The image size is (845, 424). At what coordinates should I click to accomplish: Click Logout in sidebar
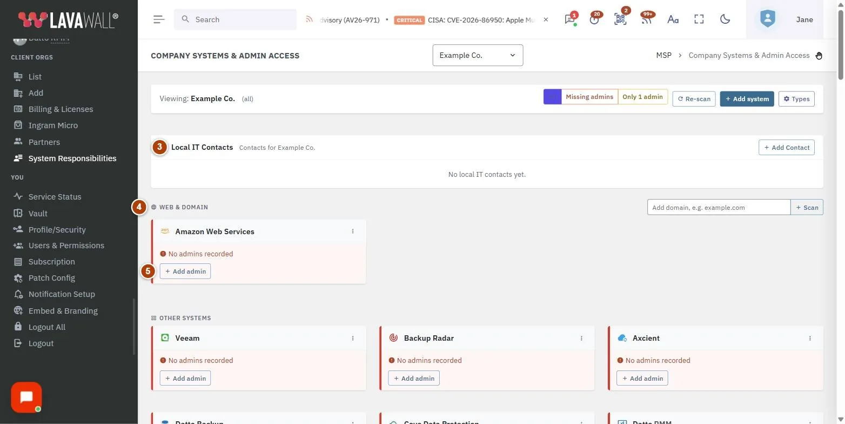41,343
